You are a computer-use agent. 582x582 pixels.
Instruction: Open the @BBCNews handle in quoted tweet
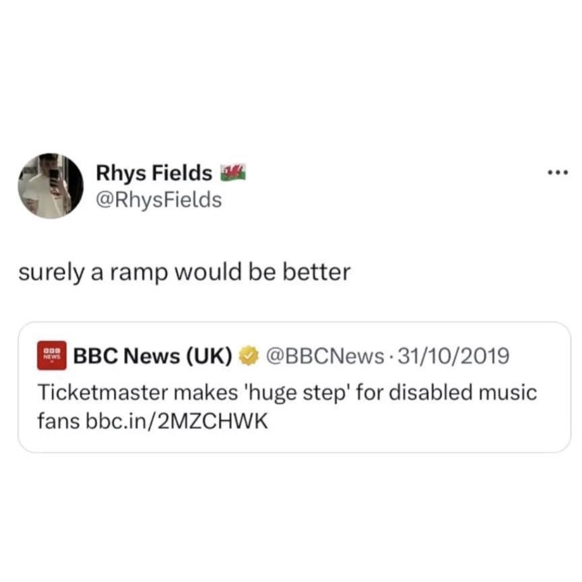[x=325, y=356]
